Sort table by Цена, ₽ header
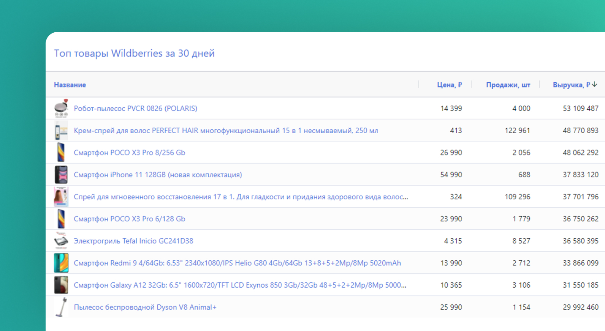 click(x=449, y=85)
